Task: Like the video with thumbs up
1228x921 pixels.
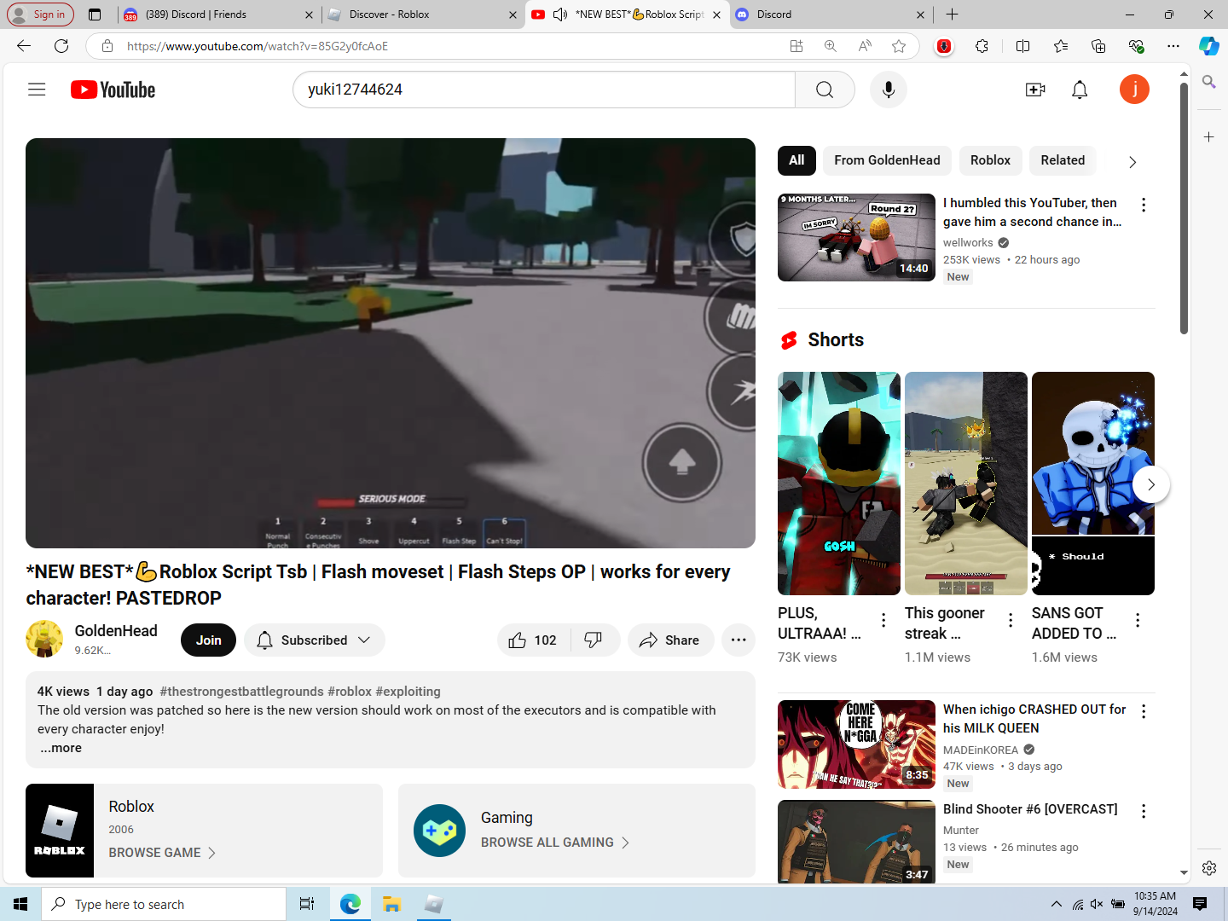Action: [x=533, y=640]
